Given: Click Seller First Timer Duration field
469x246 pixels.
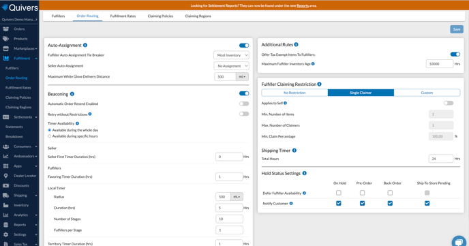Looking at the screenshot, I should coord(229,157).
